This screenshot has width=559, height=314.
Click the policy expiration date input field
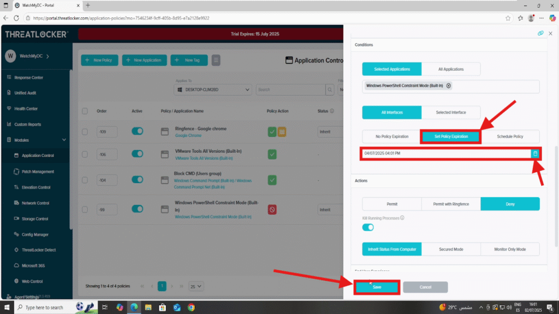click(x=447, y=153)
